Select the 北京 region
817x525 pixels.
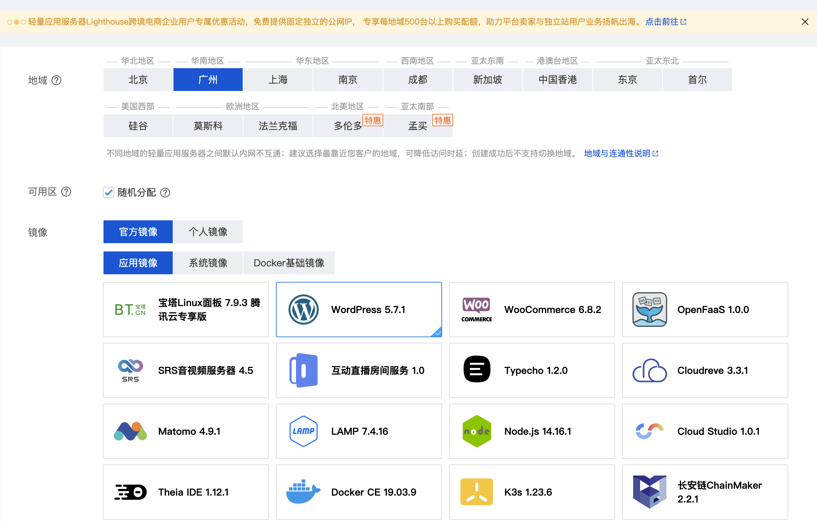pos(138,80)
